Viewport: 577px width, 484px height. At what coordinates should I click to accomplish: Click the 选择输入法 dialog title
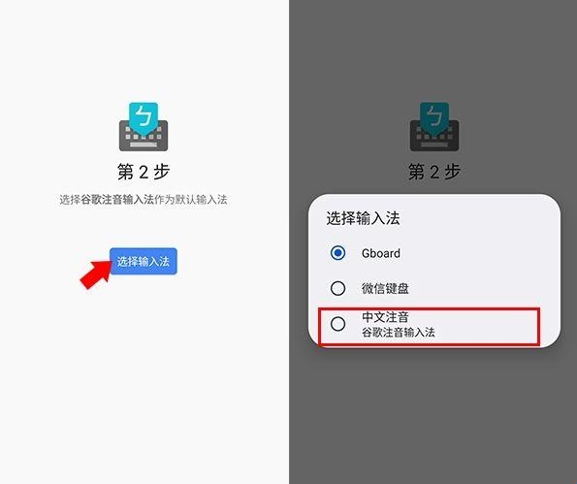[363, 218]
